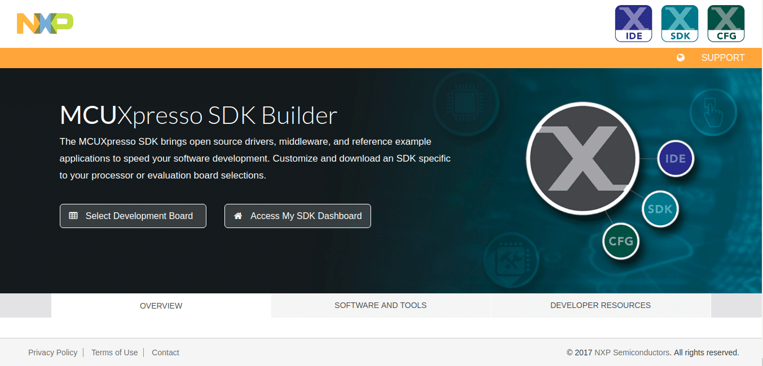Visit the NXP Semiconductors copyright link
Viewport: 763px width, 366px height.
632,352
